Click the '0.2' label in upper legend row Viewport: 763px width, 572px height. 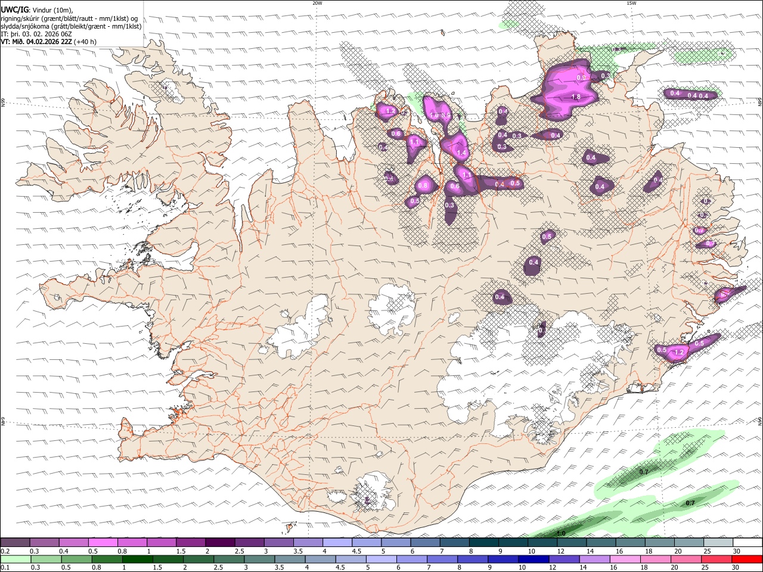5,551
